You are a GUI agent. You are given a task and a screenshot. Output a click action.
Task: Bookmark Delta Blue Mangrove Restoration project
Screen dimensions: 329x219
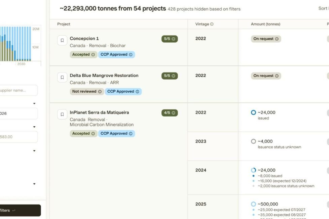(62, 77)
